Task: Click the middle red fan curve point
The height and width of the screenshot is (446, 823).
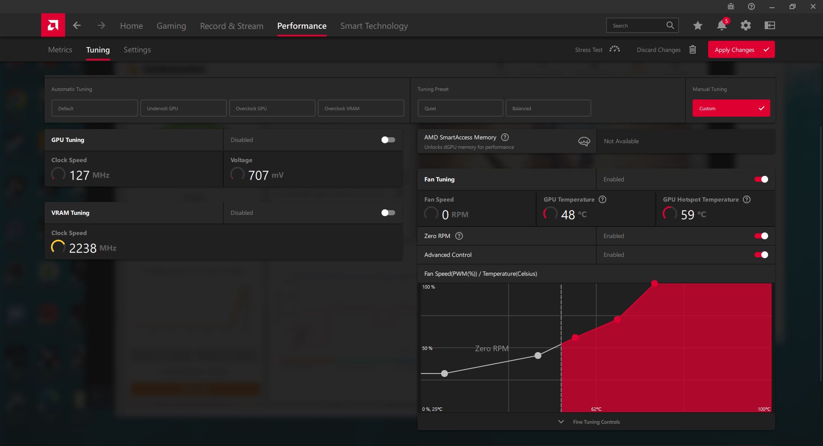Action: (617, 319)
